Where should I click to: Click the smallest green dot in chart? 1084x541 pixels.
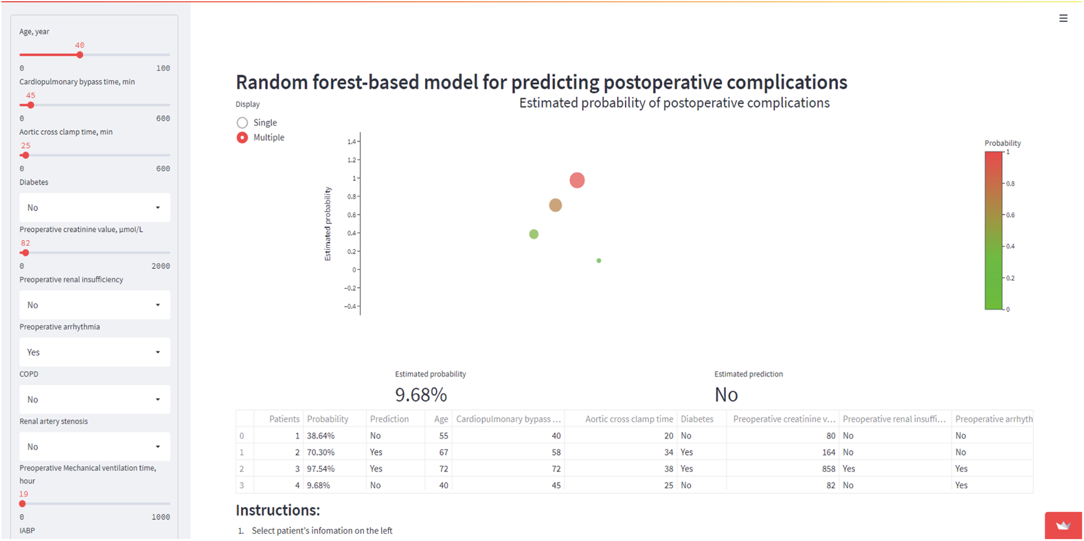(x=599, y=260)
